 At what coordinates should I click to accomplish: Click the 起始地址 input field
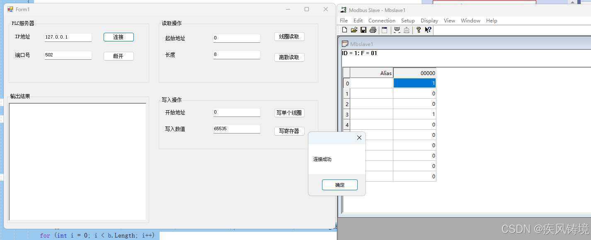coord(237,38)
